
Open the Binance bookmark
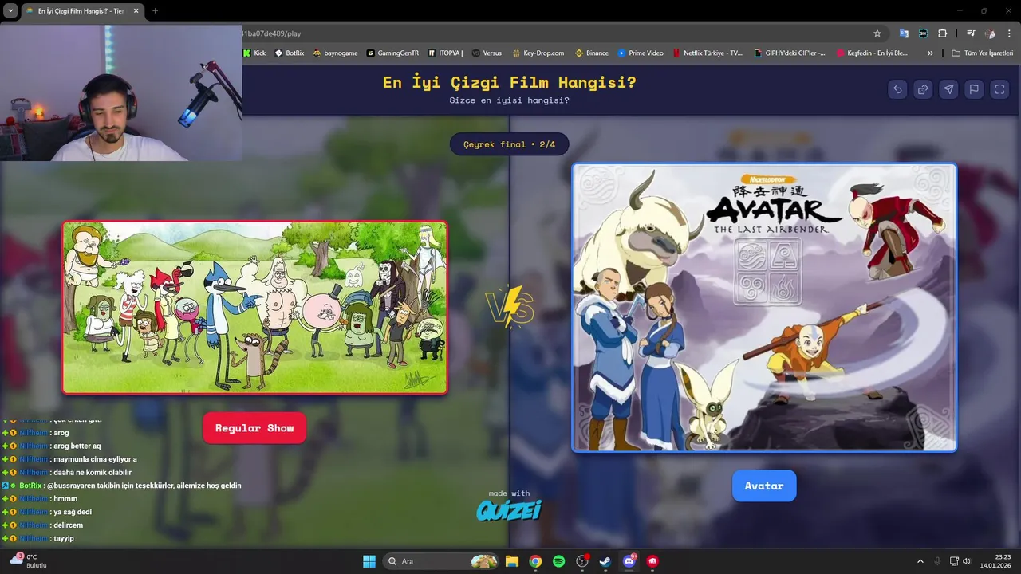coord(591,53)
